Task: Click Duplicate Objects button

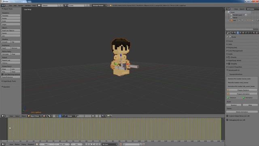Action: pyautogui.click(x=11, y=30)
